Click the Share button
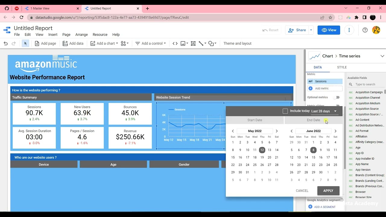This screenshot has height=217, width=386. tap(297, 30)
